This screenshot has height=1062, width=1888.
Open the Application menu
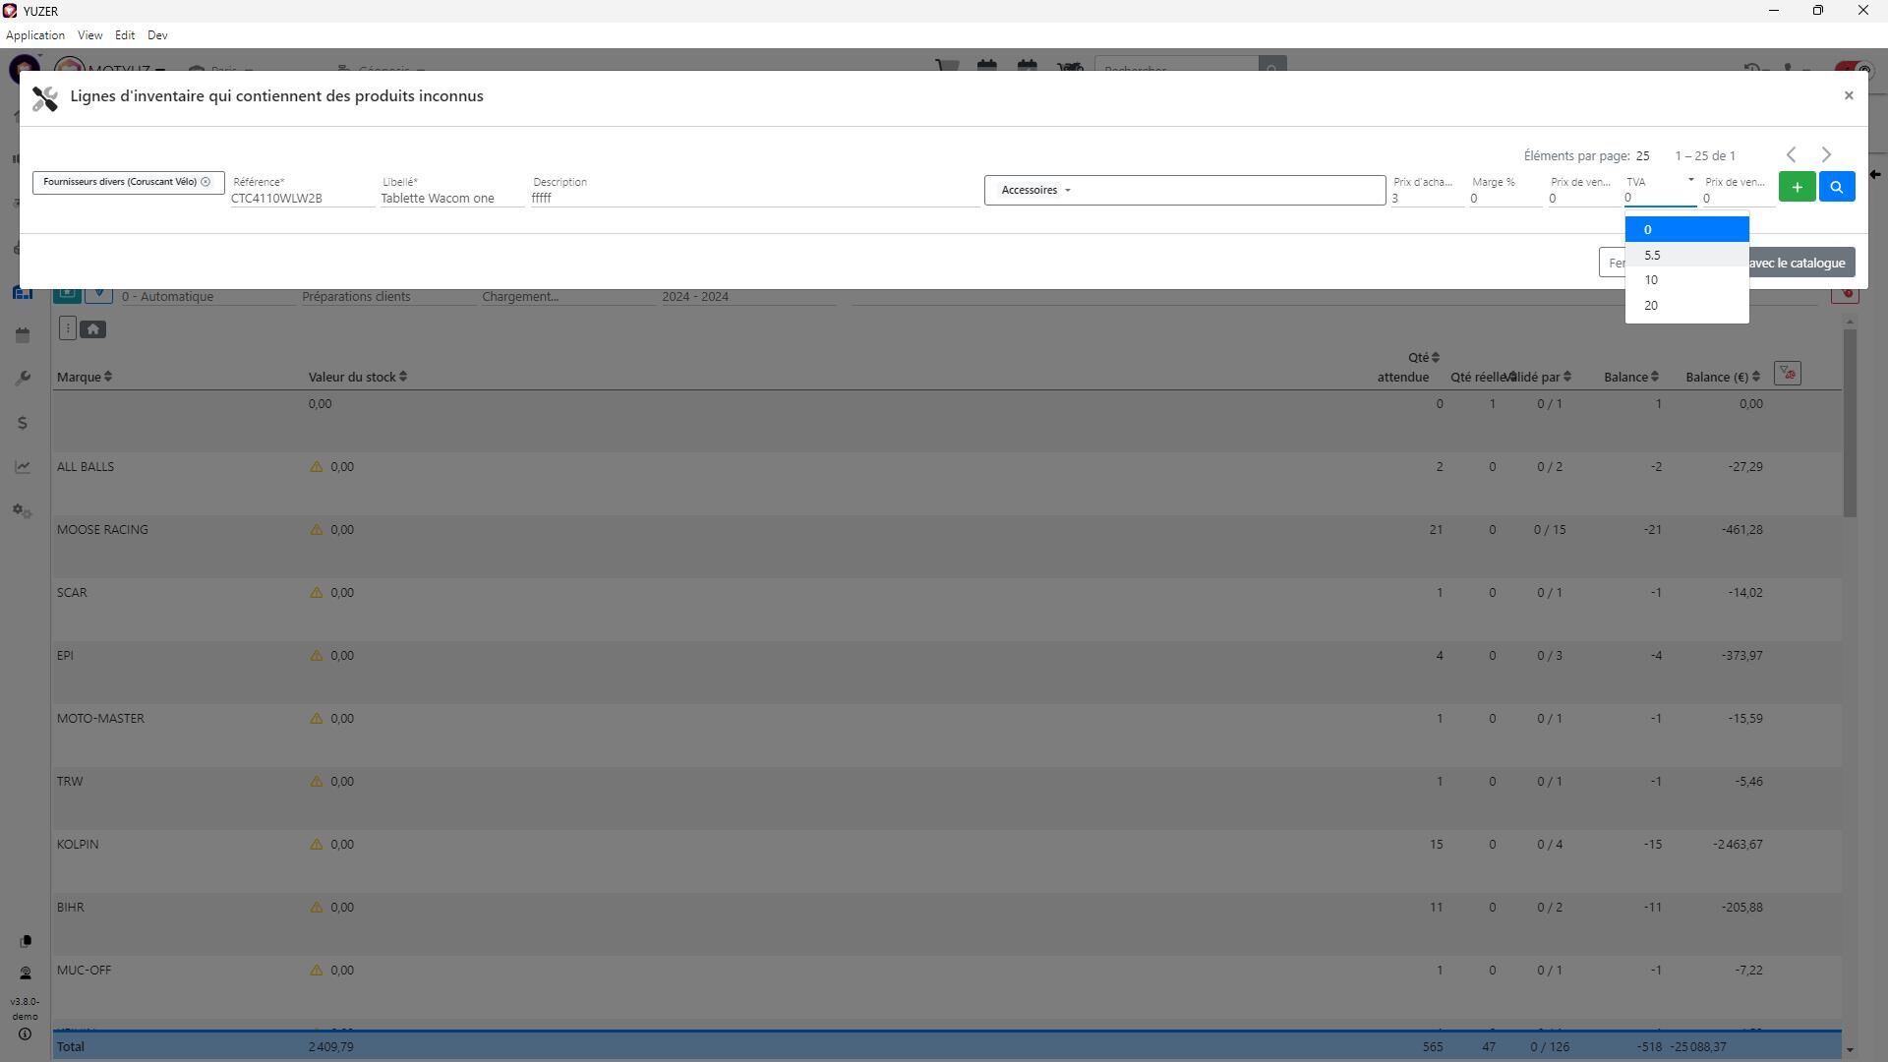pyautogui.click(x=35, y=35)
